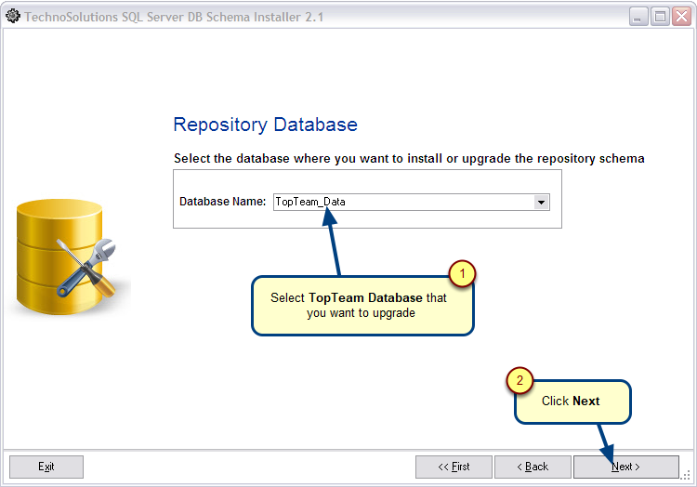Click the Next button
Image resolution: width=697 pixels, height=487 pixels.
tap(625, 467)
